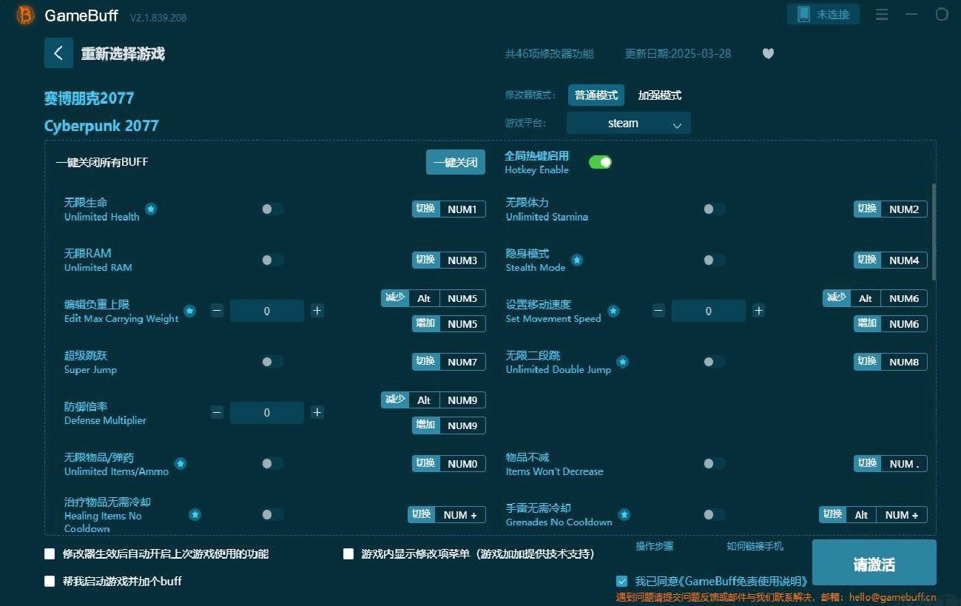The height and width of the screenshot is (606, 961).
Task: Check 帮我启动游戏并加个buff checkbox
Action: [x=50, y=581]
